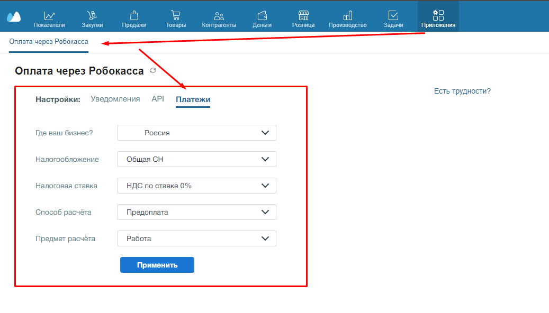Open the Налоговая ставка dropdown
Viewport: 549px width, 313px height.
tap(197, 186)
